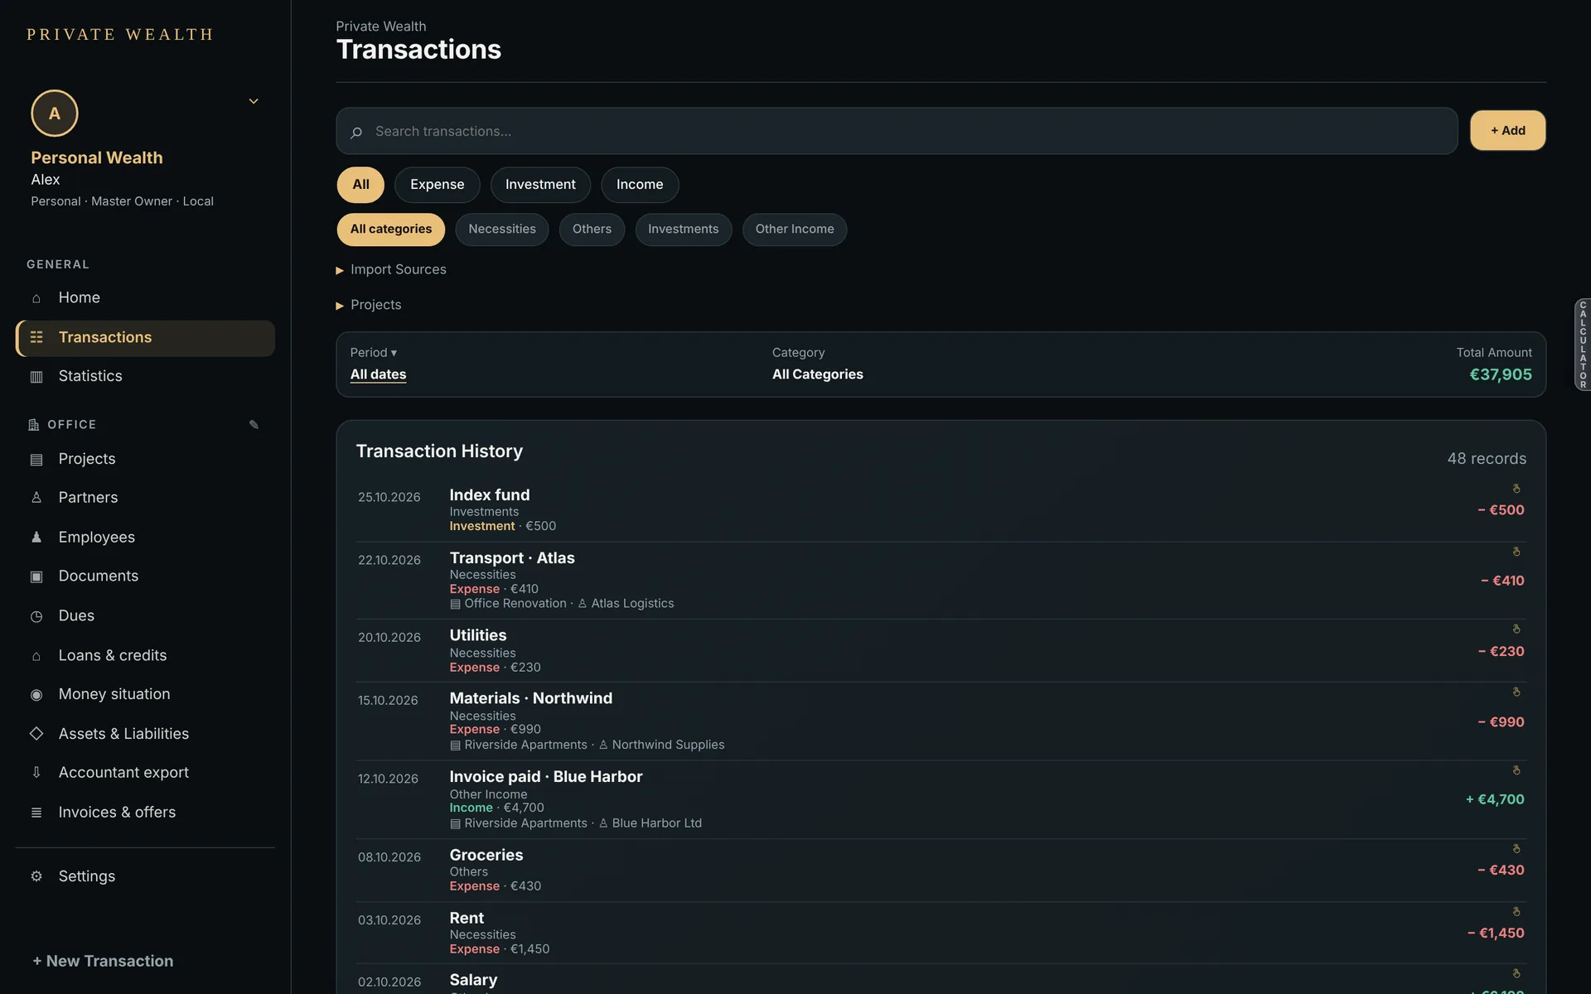The width and height of the screenshot is (1591, 994).
Task: Toggle the Investments category chip
Action: 684,229
